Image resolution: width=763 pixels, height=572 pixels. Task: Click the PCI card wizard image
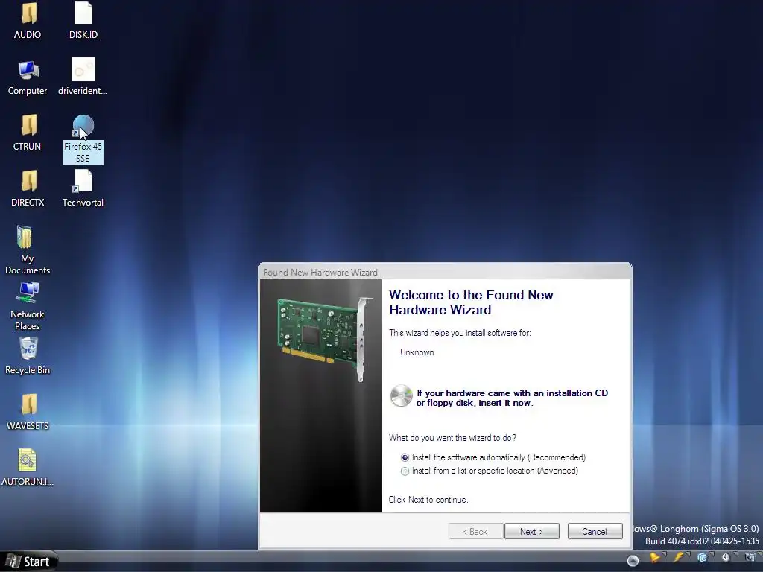click(321, 395)
